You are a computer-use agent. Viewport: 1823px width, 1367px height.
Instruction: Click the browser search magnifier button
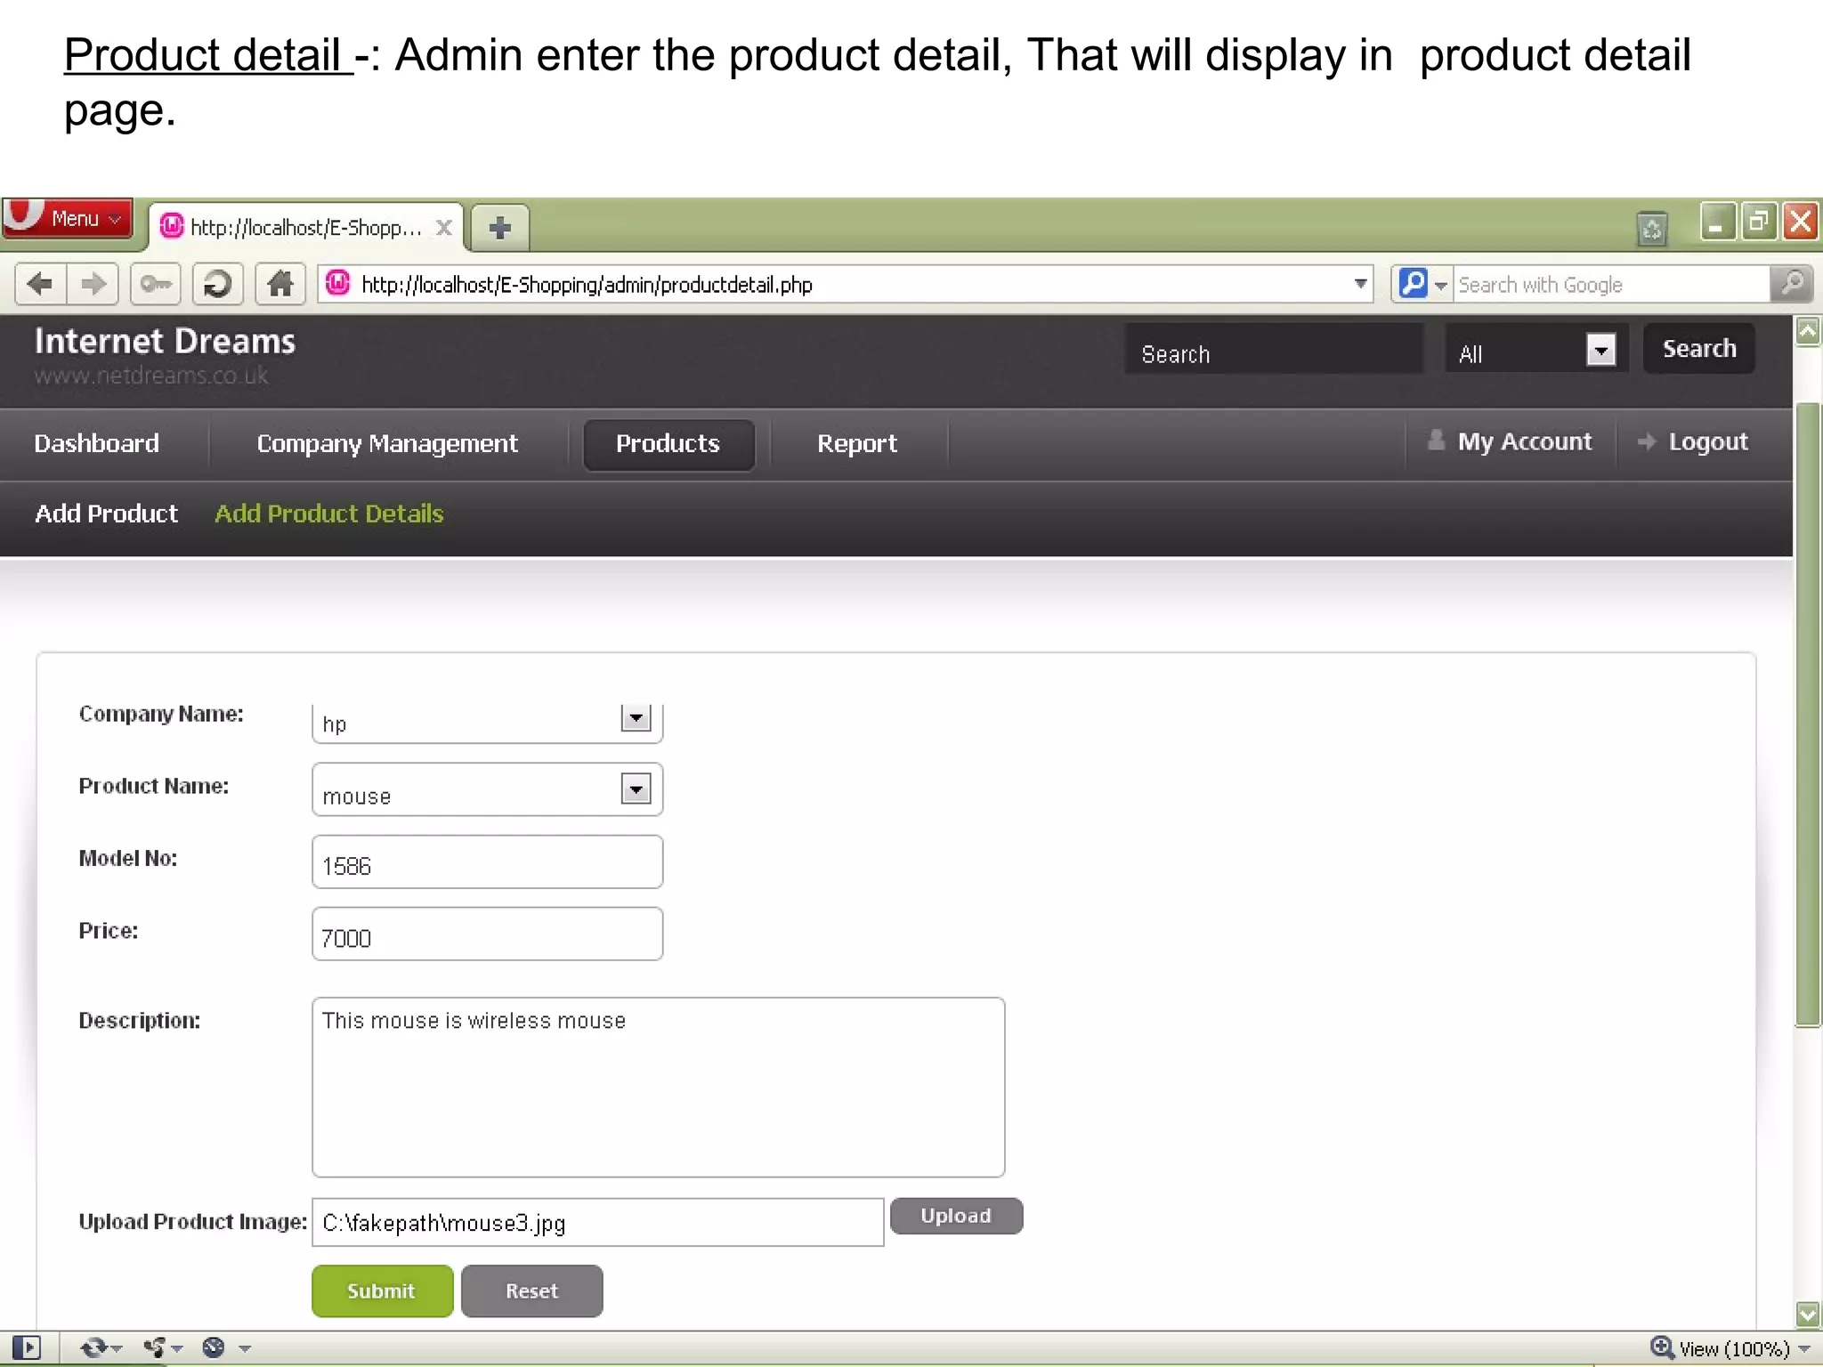click(x=1792, y=285)
